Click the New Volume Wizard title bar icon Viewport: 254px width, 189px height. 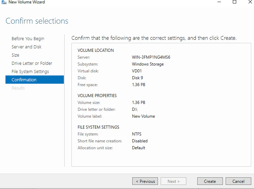click(x=4, y=2)
